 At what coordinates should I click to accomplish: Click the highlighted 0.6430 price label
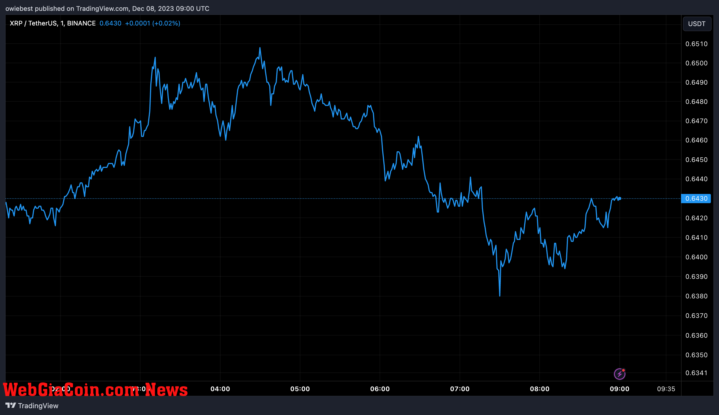pos(696,198)
